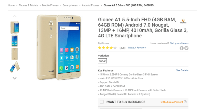The image size is (197, 109).
Task: Click the down arrow below thumbnails
Action: pos(15,78)
